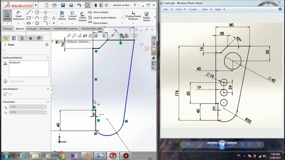285x160 pixels.
Task: Open Photo Viewer File menu
Action: tap(166, 9)
